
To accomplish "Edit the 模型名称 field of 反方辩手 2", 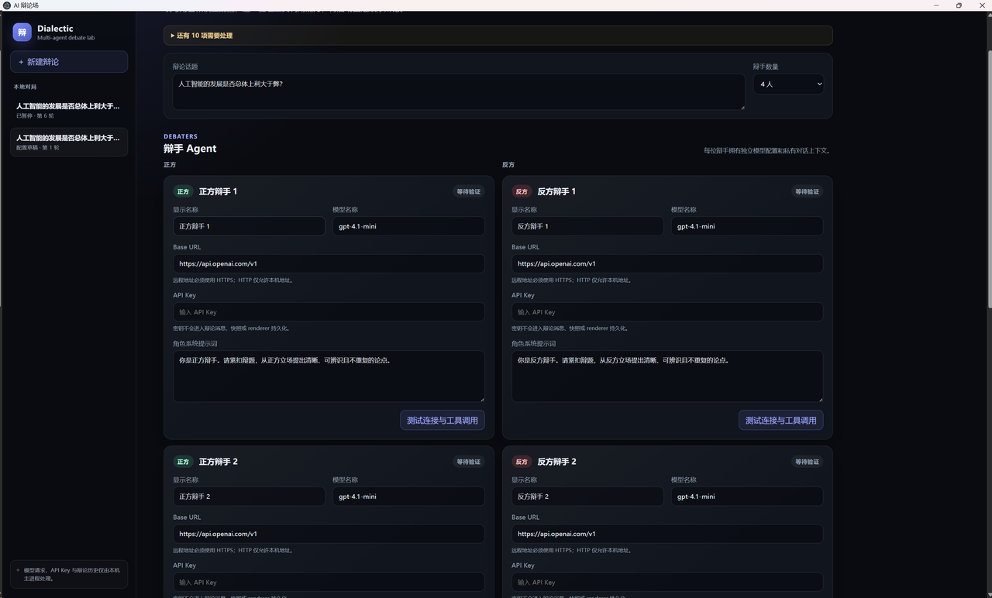I will point(747,497).
